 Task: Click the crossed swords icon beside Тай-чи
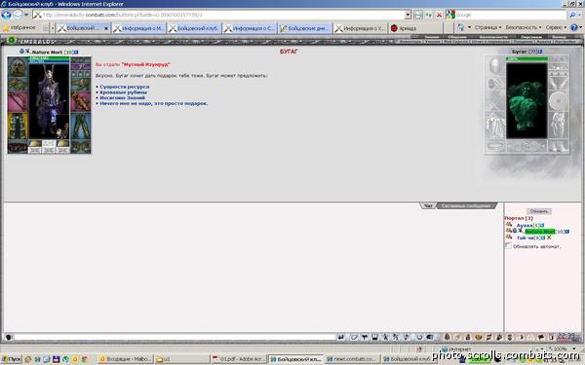tap(549, 237)
